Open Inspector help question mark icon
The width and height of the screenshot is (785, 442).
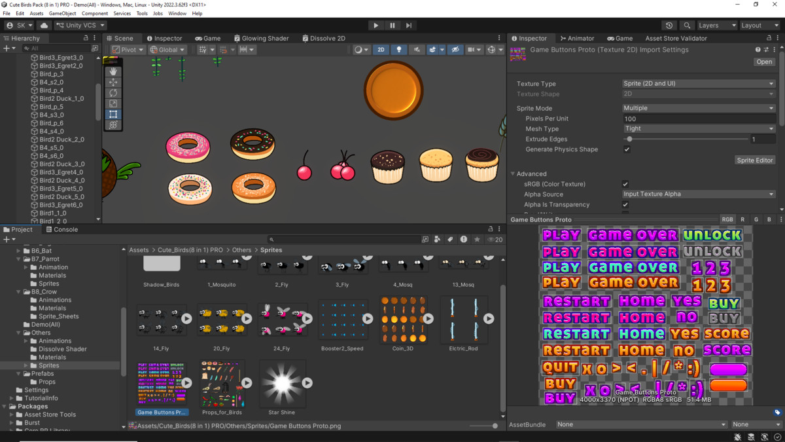pyautogui.click(x=758, y=50)
